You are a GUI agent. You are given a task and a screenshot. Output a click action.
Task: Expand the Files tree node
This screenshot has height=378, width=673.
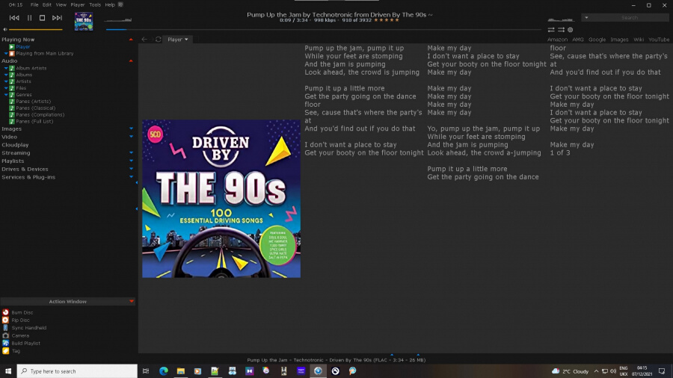[6, 88]
